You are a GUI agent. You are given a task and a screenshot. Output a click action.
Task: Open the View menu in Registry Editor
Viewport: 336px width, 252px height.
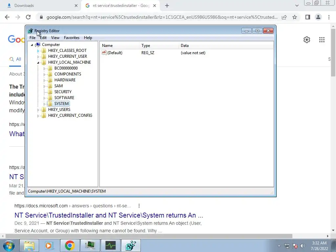click(55, 38)
